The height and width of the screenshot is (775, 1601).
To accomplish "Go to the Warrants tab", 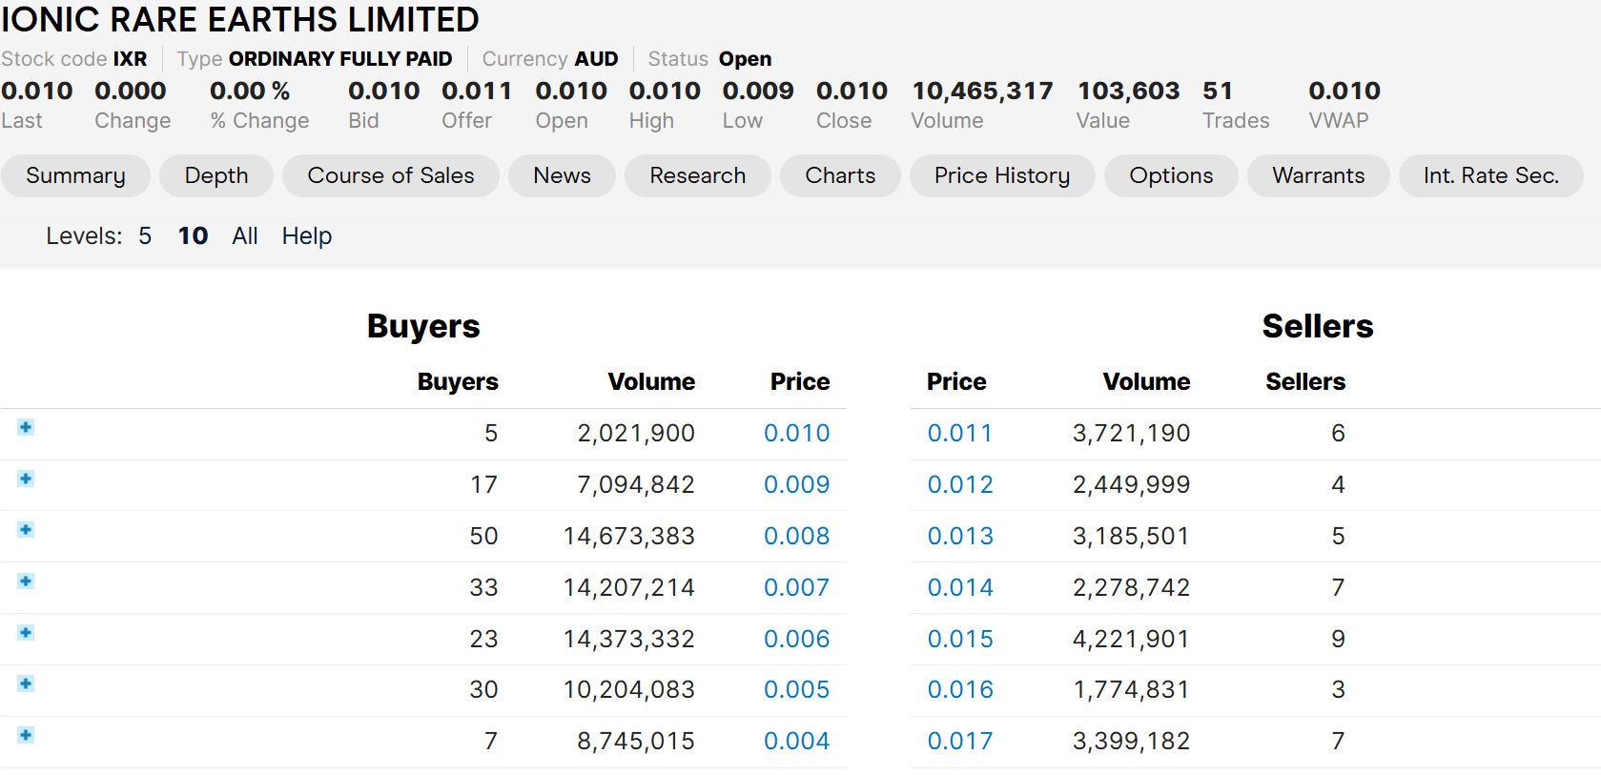I will click(x=1318, y=176).
